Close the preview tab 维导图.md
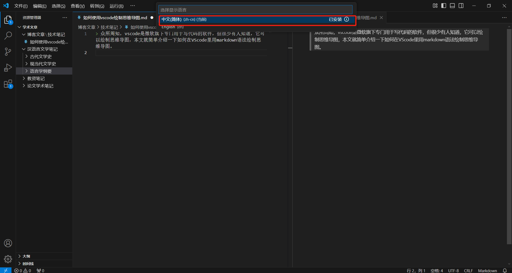The height and width of the screenshot is (273, 512). (x=381, y=18)
